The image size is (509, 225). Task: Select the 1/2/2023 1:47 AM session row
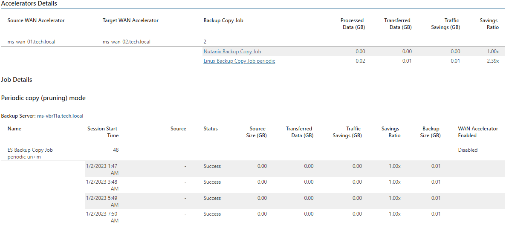point(295,169)
